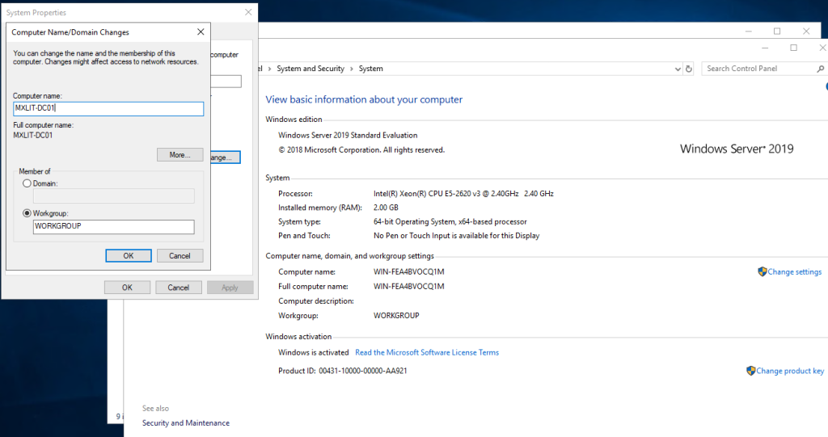Screen dimensions: 828x437
Task: Click the shield icon beside Change settings
Action: [762, 272]
